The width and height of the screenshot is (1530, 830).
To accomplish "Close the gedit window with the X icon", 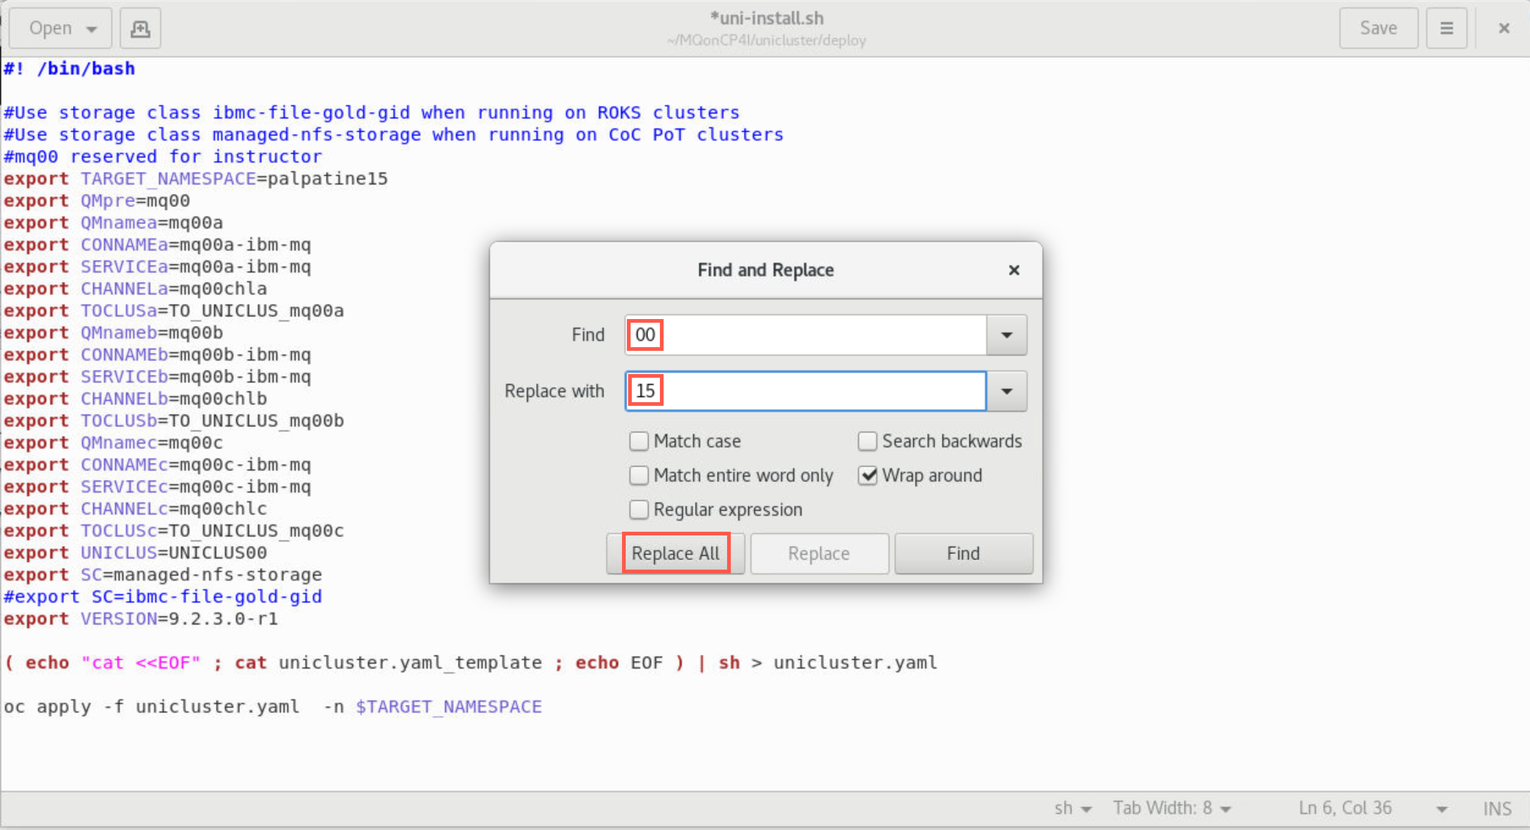I will tap(1504, 28).
